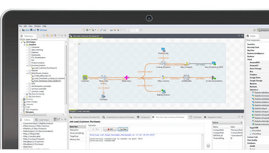
Task: Select the Purchases component icon on canvas
Action: pyautogui.click(x=103, y=96)
